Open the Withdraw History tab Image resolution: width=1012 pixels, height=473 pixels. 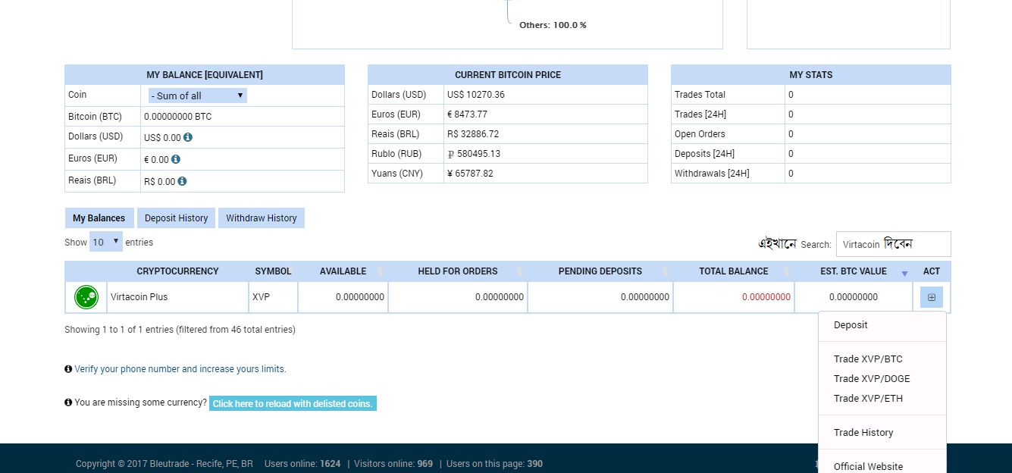coord(262,218)
